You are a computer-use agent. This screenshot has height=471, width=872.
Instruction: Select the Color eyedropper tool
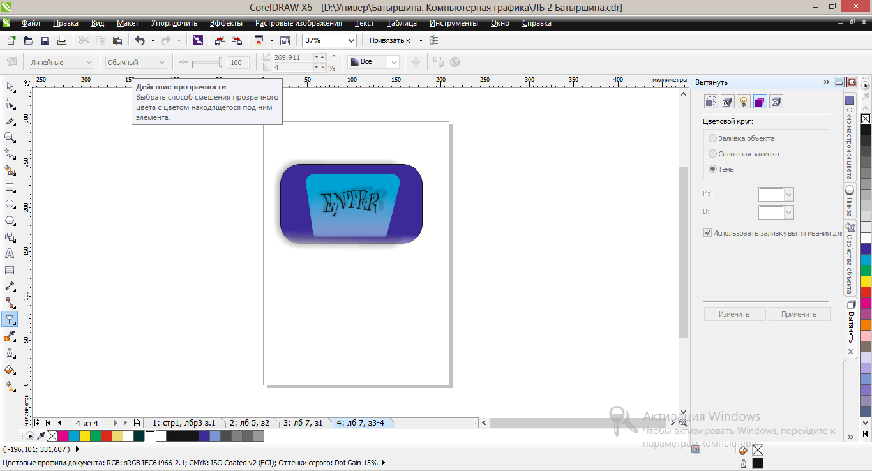10,336
